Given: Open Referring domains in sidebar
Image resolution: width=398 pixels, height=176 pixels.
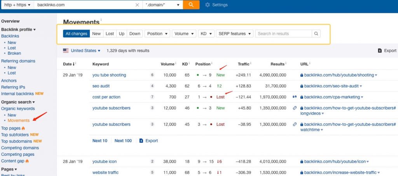Looking at the screenshot, I should (x=18, y=61).
